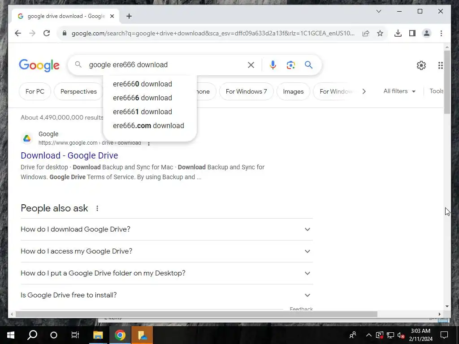
Task: Expand "How do I download Google Drive?"
Action: (x=167, y=229)
